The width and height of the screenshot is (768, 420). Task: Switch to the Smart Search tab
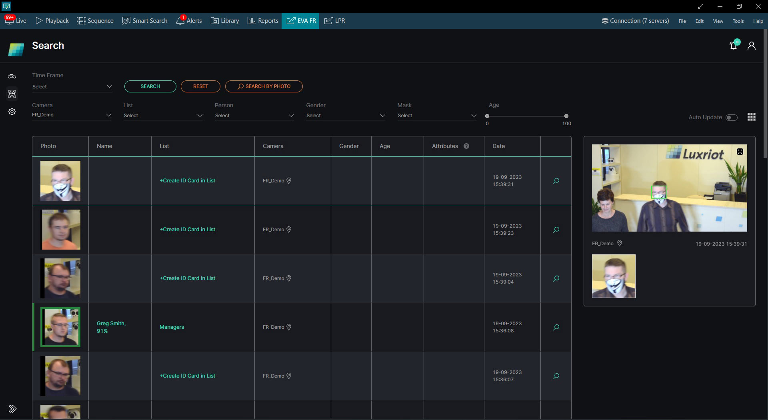pos(145,21)
